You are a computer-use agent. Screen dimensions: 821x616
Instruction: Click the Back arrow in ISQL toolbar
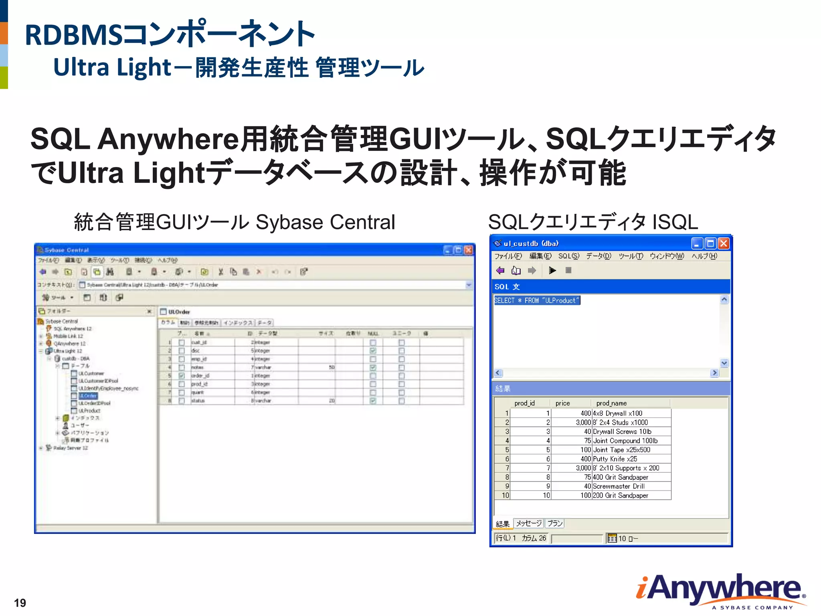point(500,271)
